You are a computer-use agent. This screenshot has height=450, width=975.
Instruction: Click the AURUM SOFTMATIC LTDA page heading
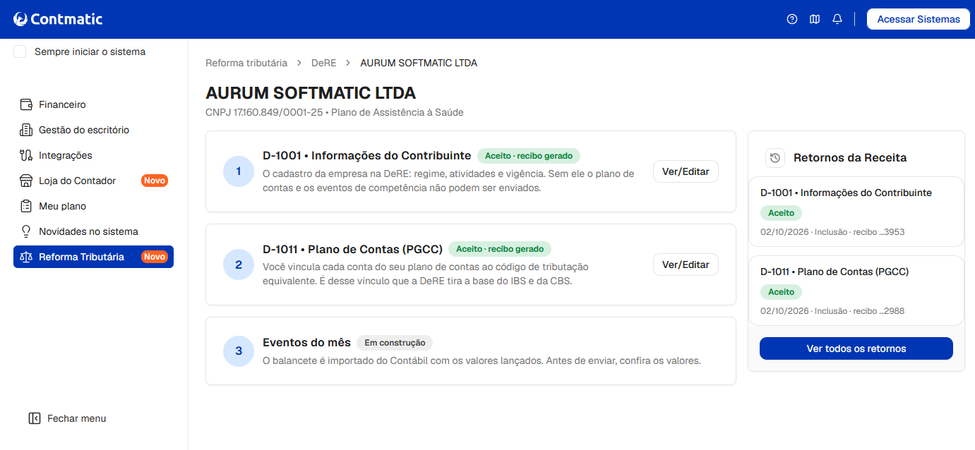pyautogui.click(x=311, y=93)
